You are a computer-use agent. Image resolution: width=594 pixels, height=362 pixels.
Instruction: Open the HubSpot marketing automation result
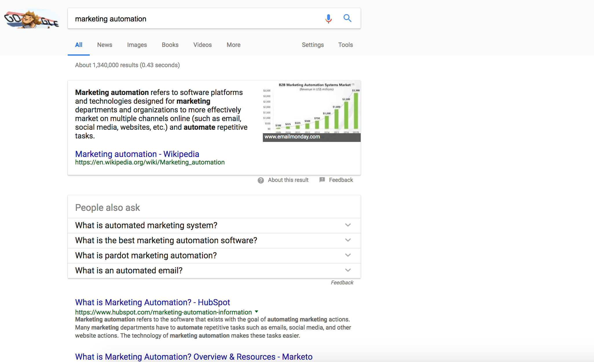[152, 302]
